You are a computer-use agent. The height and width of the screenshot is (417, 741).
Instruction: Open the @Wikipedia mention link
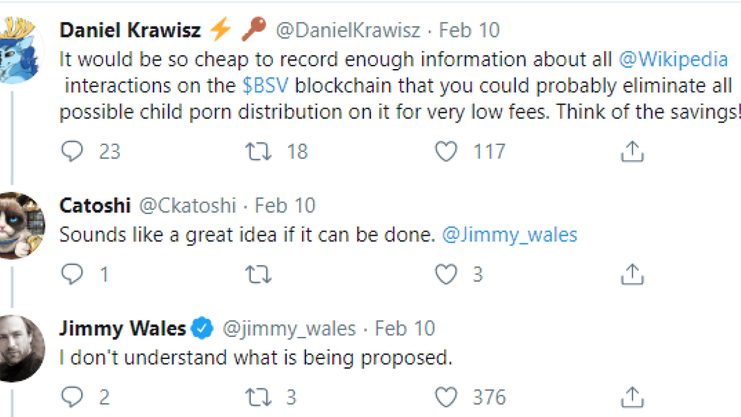point(673,59)
